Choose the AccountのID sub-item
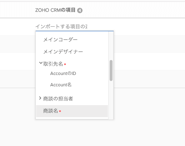The width and height of the screenshot is (185, 146). click(63, 74)
